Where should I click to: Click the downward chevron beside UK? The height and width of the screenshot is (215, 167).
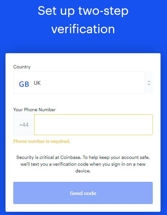[x=149, y=84]
